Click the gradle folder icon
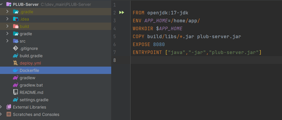This screenshot has height=120, width=282. (x=16, y=34)
